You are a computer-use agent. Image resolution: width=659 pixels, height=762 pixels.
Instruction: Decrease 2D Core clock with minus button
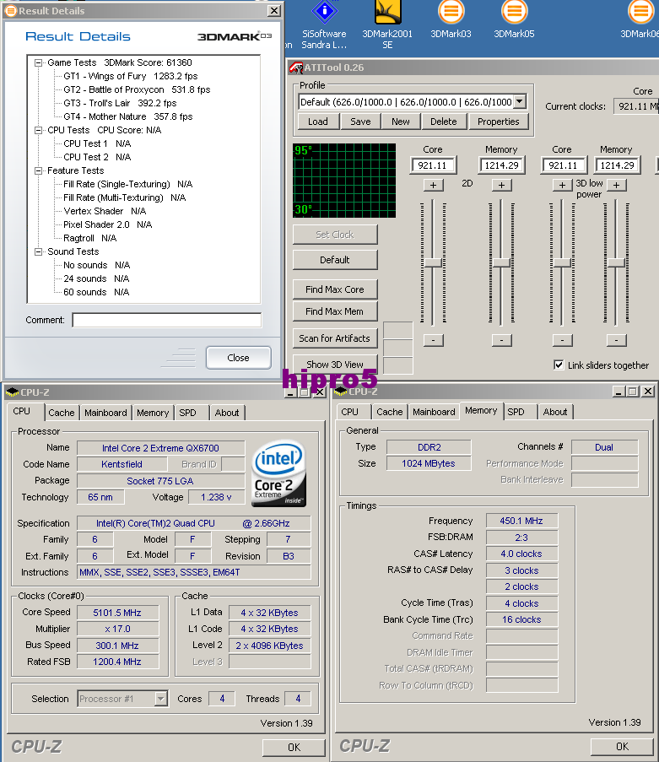click(x=433, y=340)
